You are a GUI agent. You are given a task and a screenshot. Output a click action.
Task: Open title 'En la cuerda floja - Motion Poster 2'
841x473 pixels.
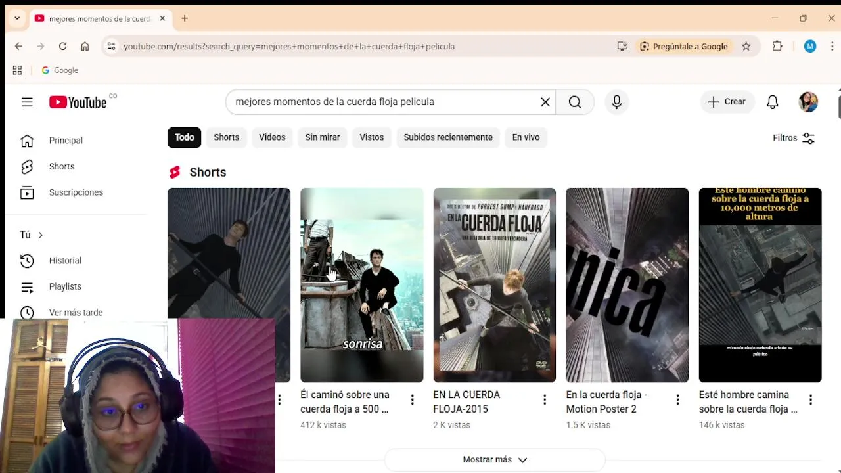pyautogui.click(x=606, y=402)
